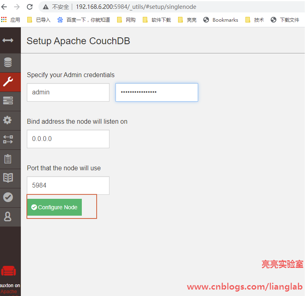The image size is (306, 296).
Task: Open the Bookmarks globe bookmark
Action: 221,20
